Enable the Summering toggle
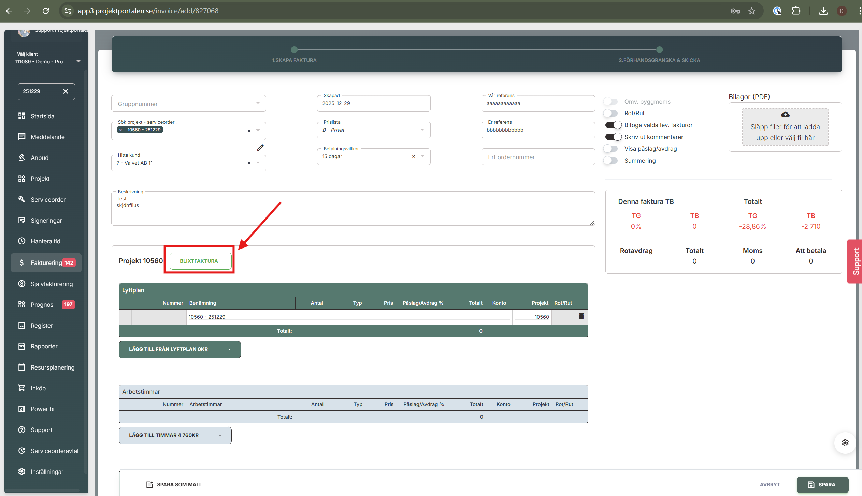This screenshot has width=862, height=496. click(x=611, y=161)
